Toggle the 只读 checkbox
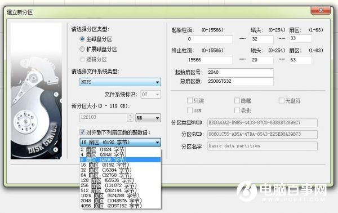Screen dimensions: 338x213 click(x=190, y=100)
